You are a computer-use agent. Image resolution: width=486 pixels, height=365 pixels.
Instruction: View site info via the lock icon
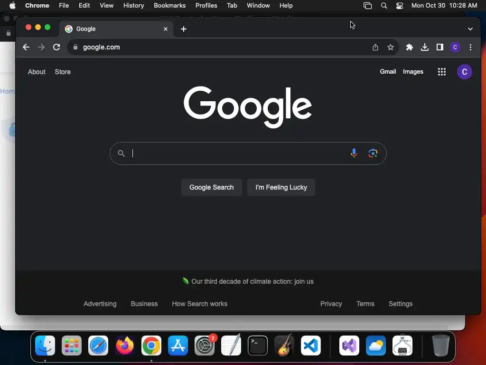[x=75, y=47]
